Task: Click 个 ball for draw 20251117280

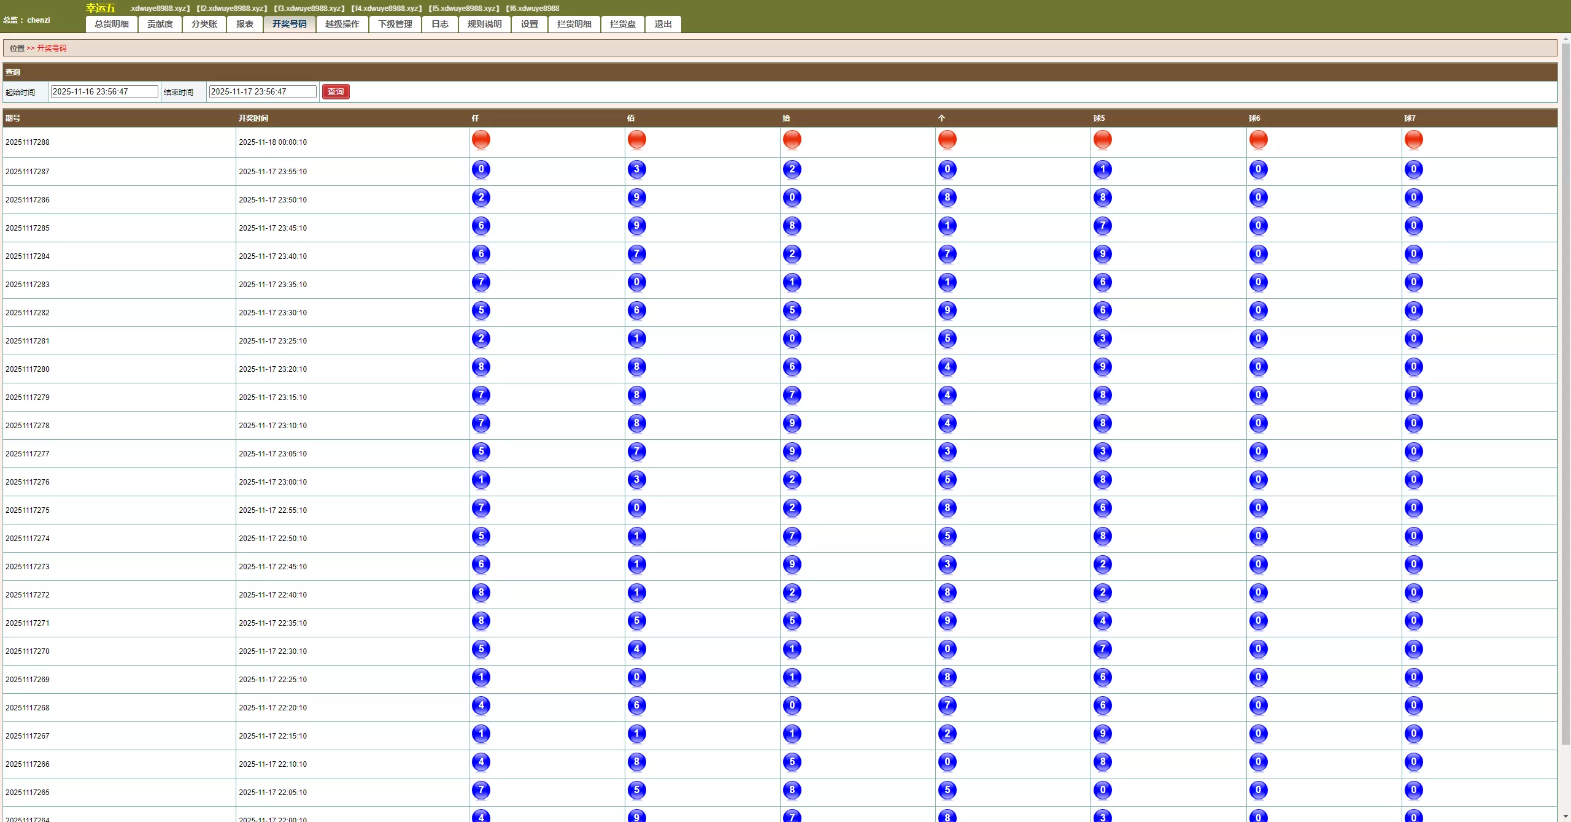Action: click(947, 367)
